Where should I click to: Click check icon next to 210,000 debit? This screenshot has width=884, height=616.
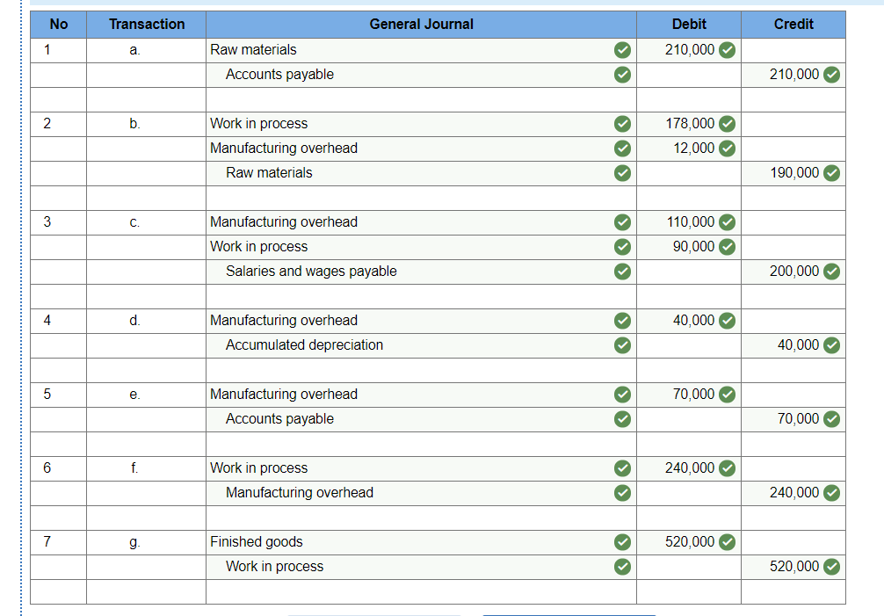[x=728, y=50]
